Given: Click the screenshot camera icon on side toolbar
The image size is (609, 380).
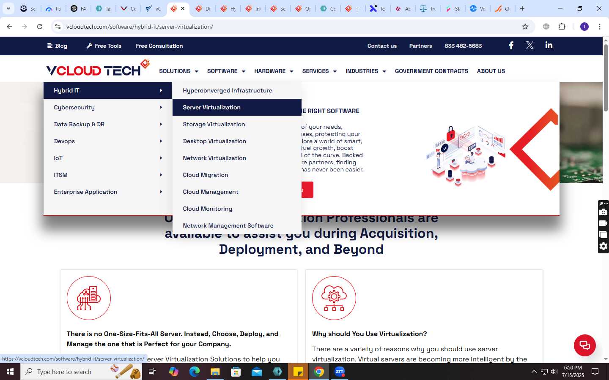Looking at the screenshot, I should (x=604, y=212).
